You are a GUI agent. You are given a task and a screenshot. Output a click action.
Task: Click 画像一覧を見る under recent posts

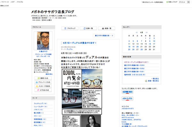click(153, 81)
